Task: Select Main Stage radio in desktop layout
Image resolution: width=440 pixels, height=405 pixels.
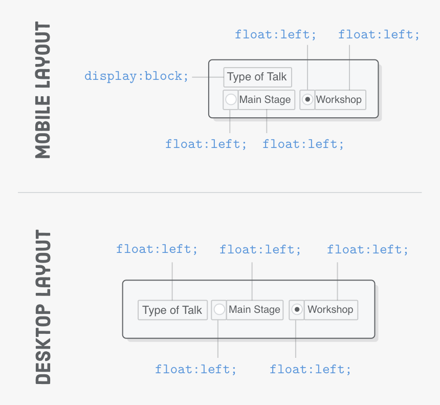Action: (219, 310)
